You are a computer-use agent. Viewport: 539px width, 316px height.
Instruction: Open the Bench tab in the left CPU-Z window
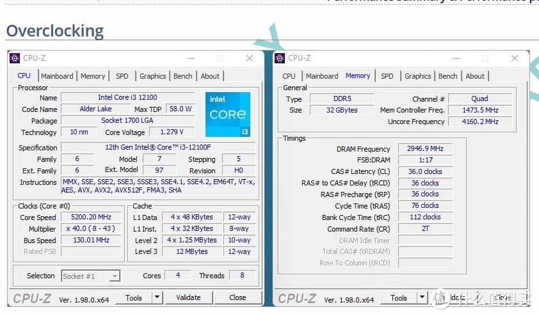click(x=183, y=76)
